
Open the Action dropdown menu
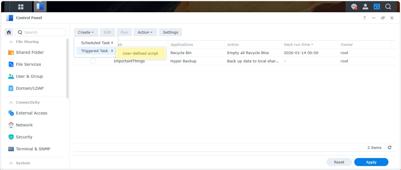(x=145, y=32)
